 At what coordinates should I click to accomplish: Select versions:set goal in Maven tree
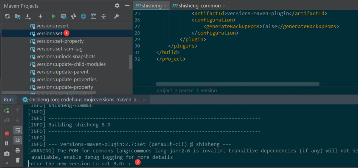tap(49, 33)
